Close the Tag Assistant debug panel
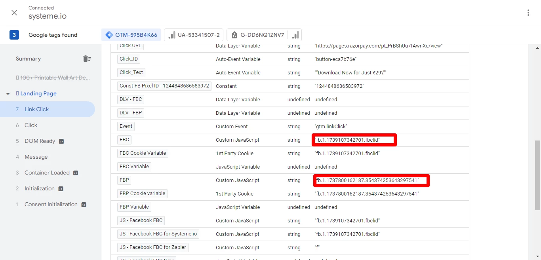The height and width of the screenshot is (260, 541). [x=14, y=13]
